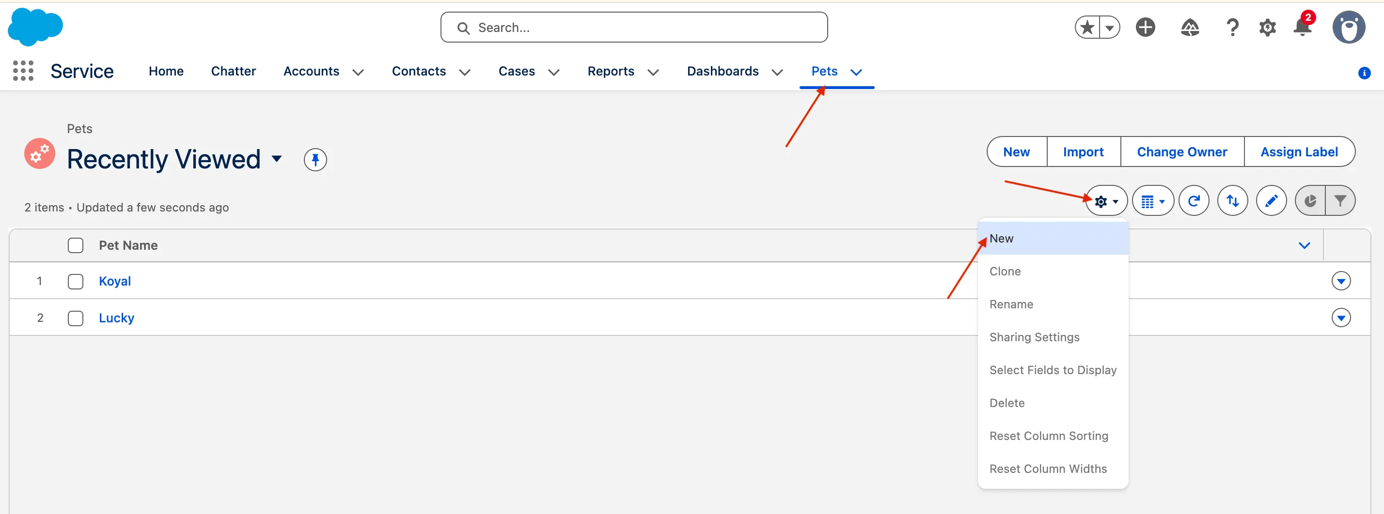Open the App Launcher grid icon
Image resolution: width=1384 pixels, height=514 pixels.
point(23,71)
